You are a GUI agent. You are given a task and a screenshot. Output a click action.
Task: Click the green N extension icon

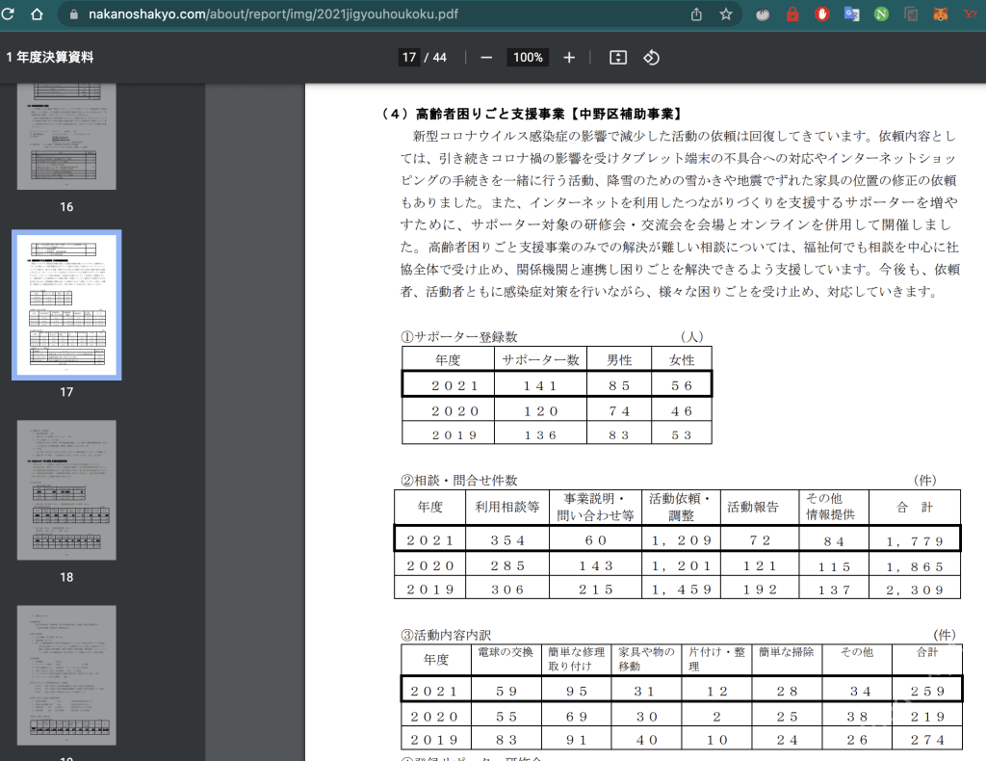[x=881, y=14]
